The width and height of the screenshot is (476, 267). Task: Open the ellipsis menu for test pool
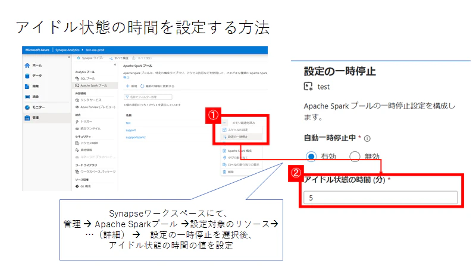pyautogui.click(x=224, y=123)
